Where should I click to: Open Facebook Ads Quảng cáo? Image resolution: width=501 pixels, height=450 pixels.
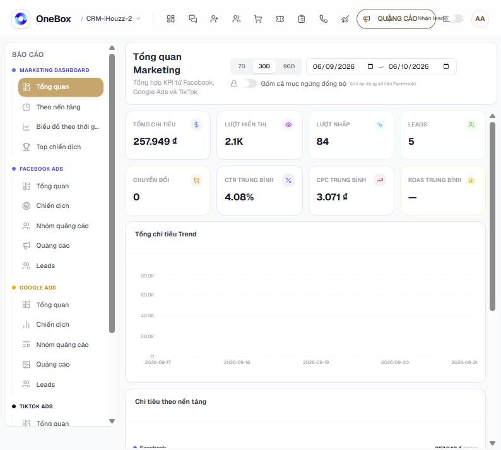[x=61, y=245]
